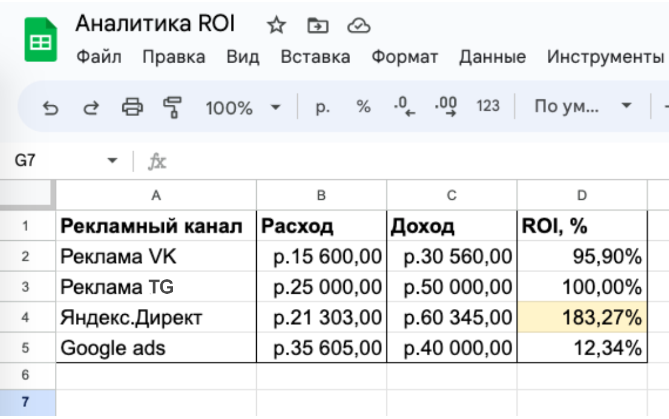Select highlighted cell with 183,27%

pyautogui.click(x=582, y=317)
